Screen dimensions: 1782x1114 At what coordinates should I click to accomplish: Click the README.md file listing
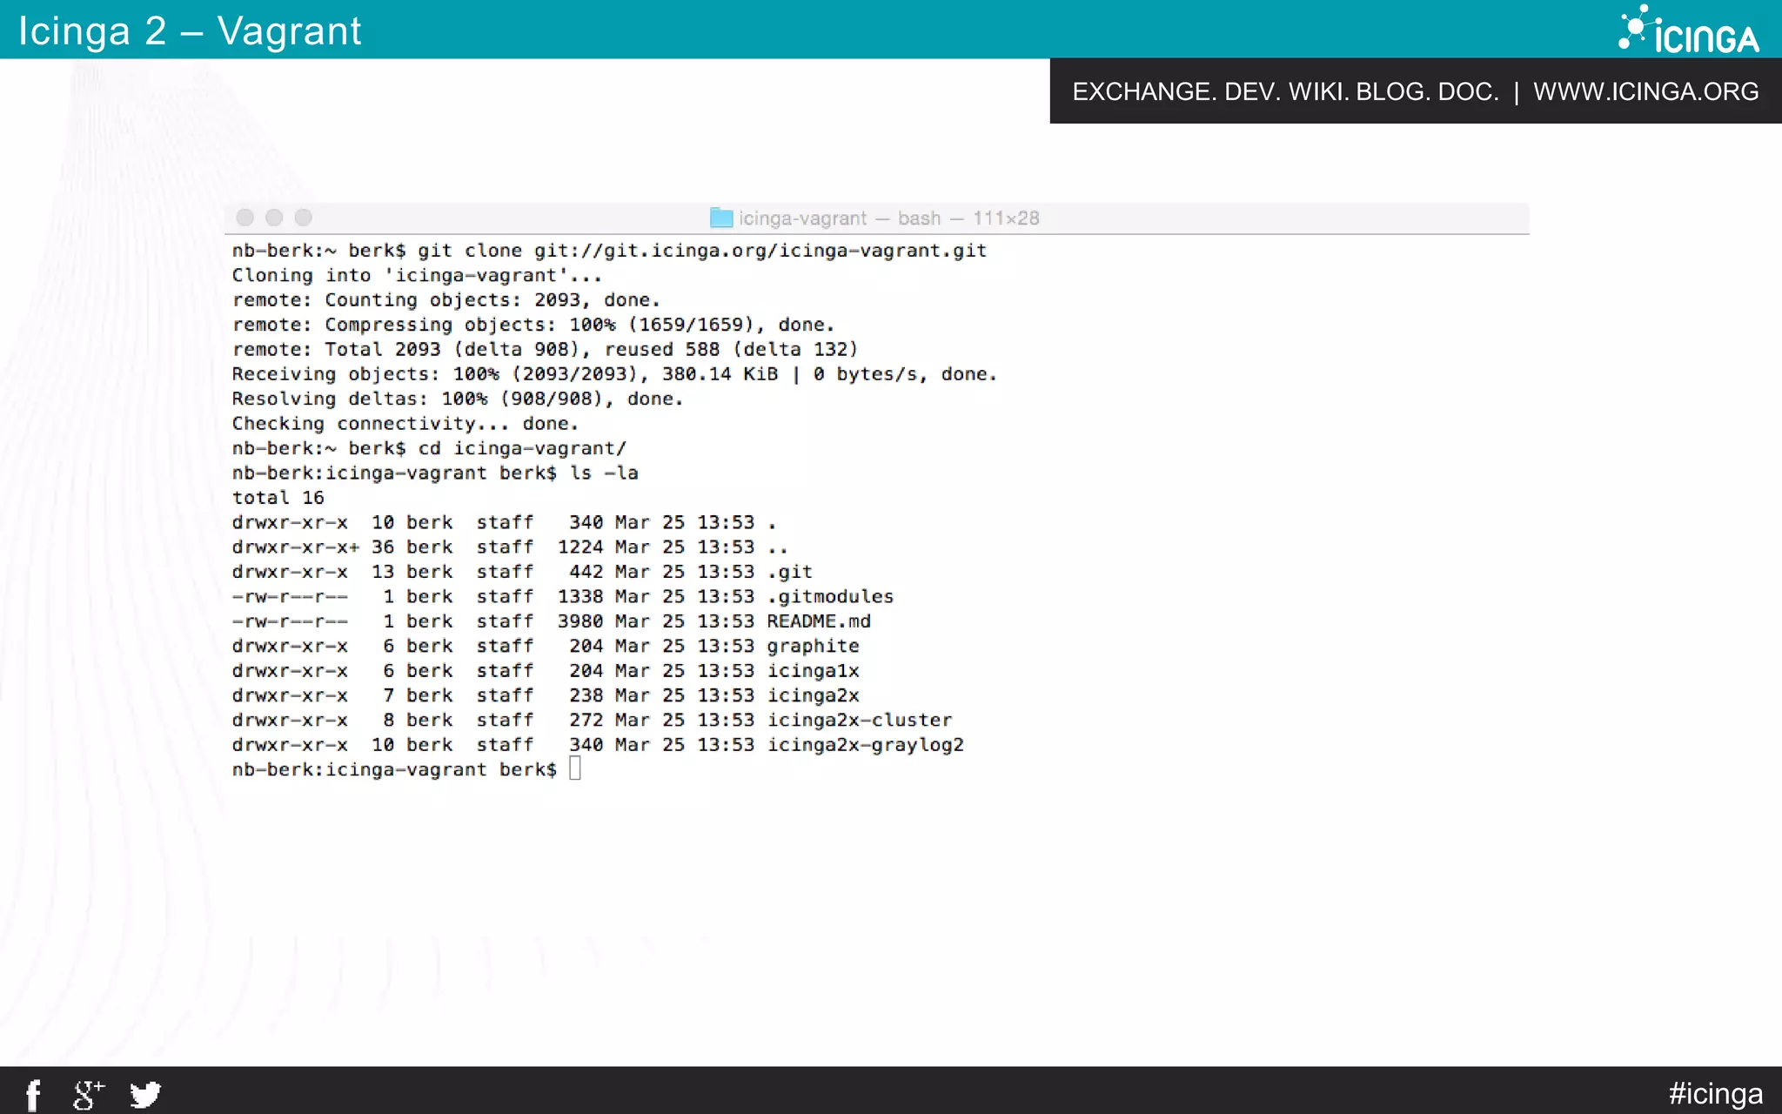point(818,621)
